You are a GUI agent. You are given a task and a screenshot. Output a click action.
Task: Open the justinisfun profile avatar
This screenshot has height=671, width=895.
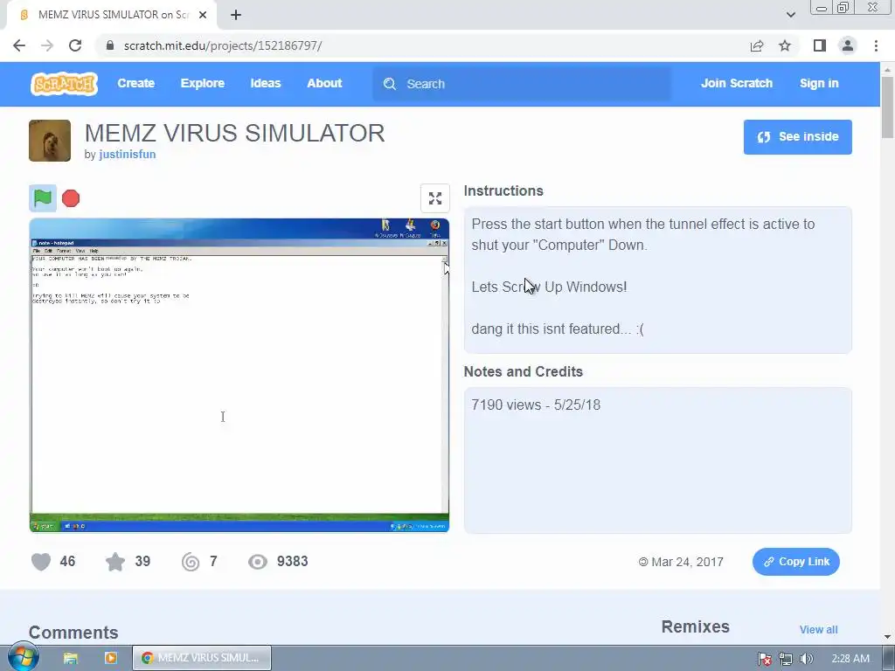coord(50,141)
